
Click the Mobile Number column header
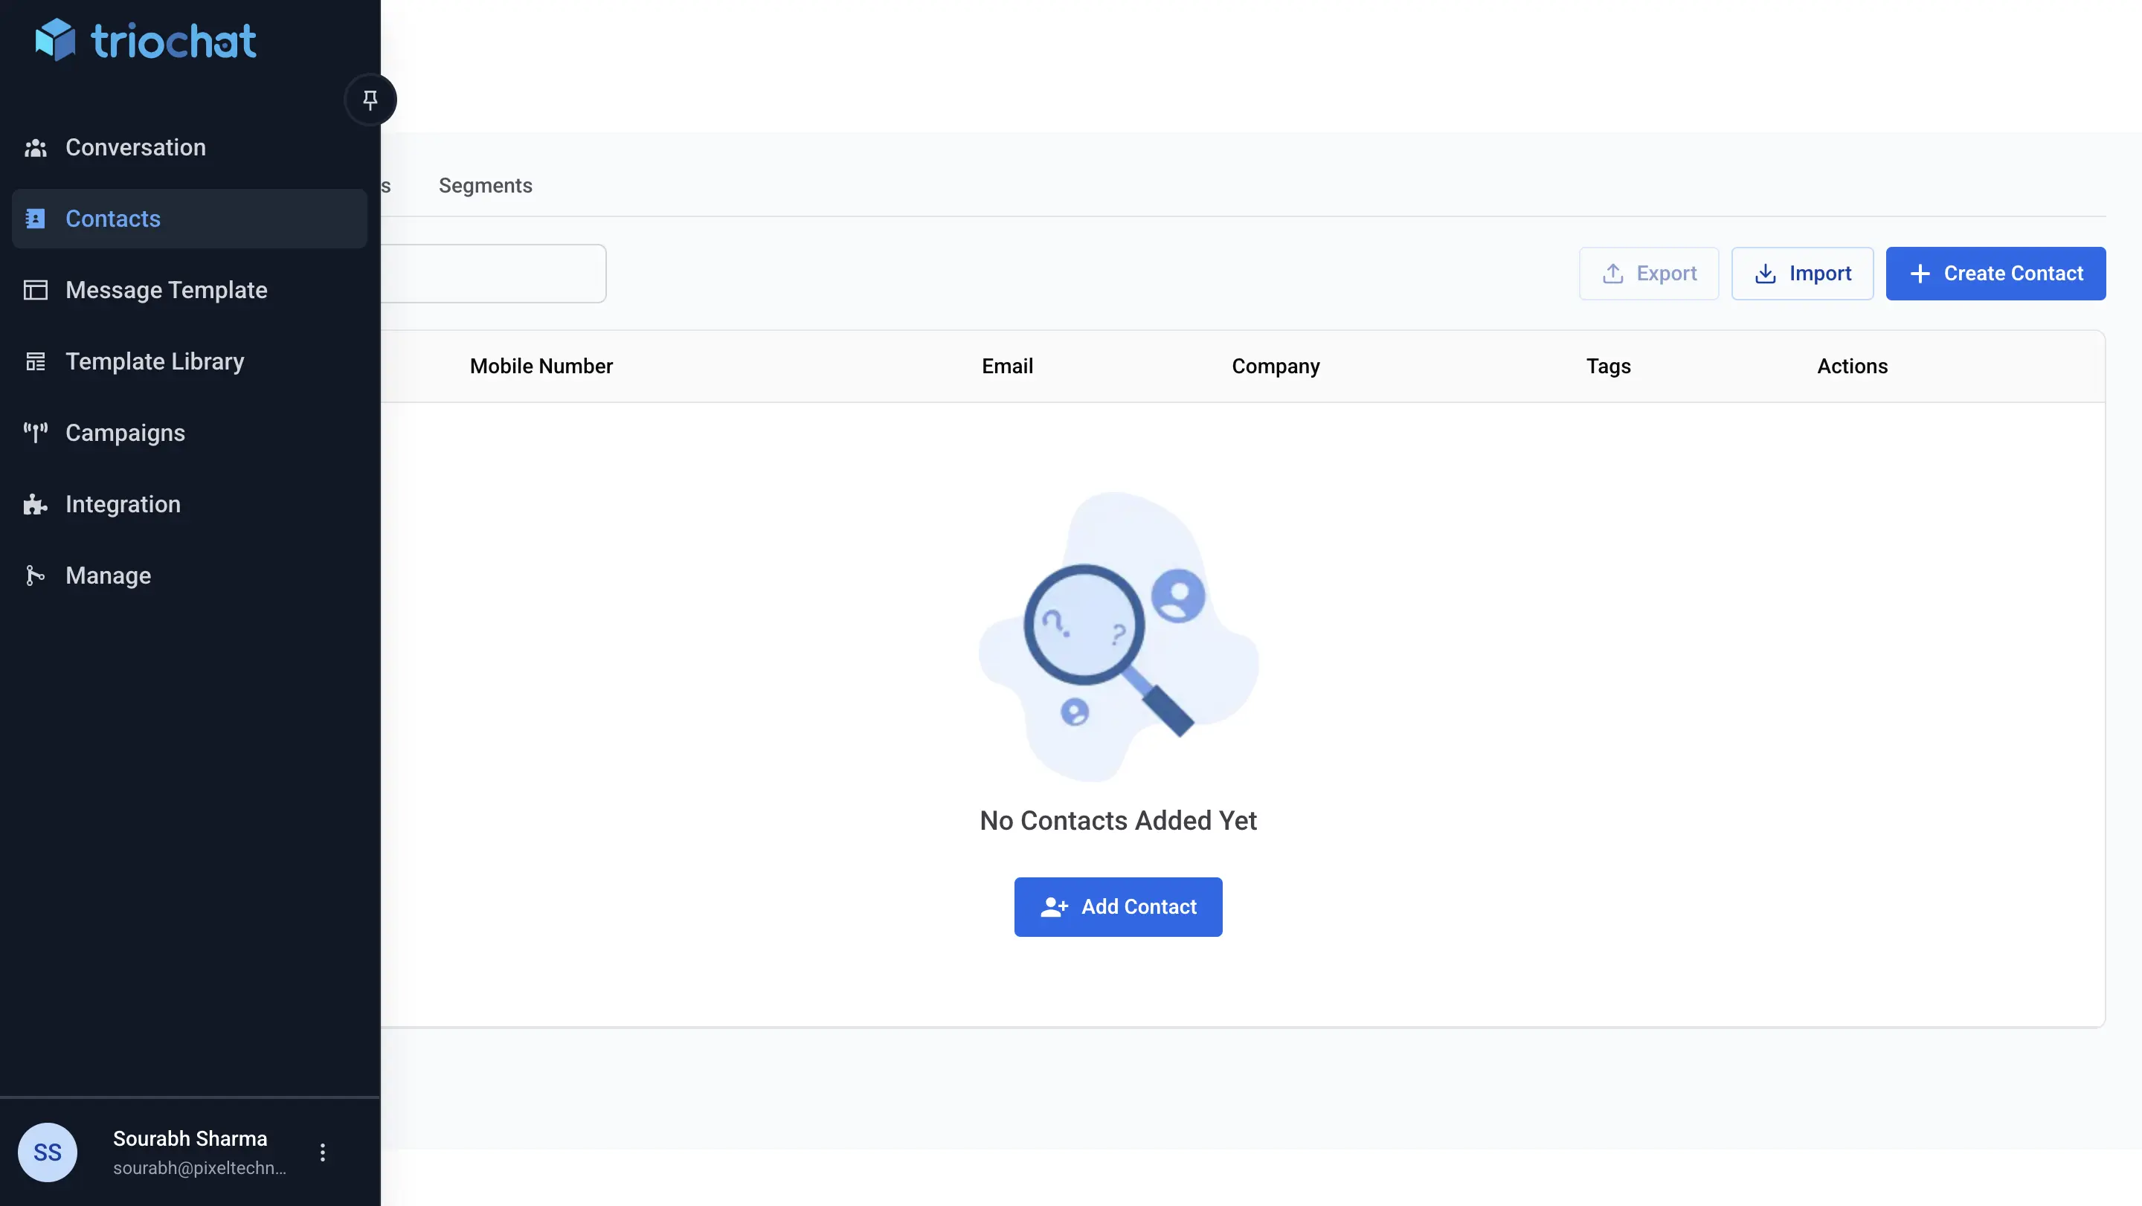click(x=541, y=367)
